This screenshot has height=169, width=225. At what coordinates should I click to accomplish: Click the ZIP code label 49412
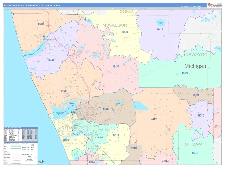pos(160,29)
